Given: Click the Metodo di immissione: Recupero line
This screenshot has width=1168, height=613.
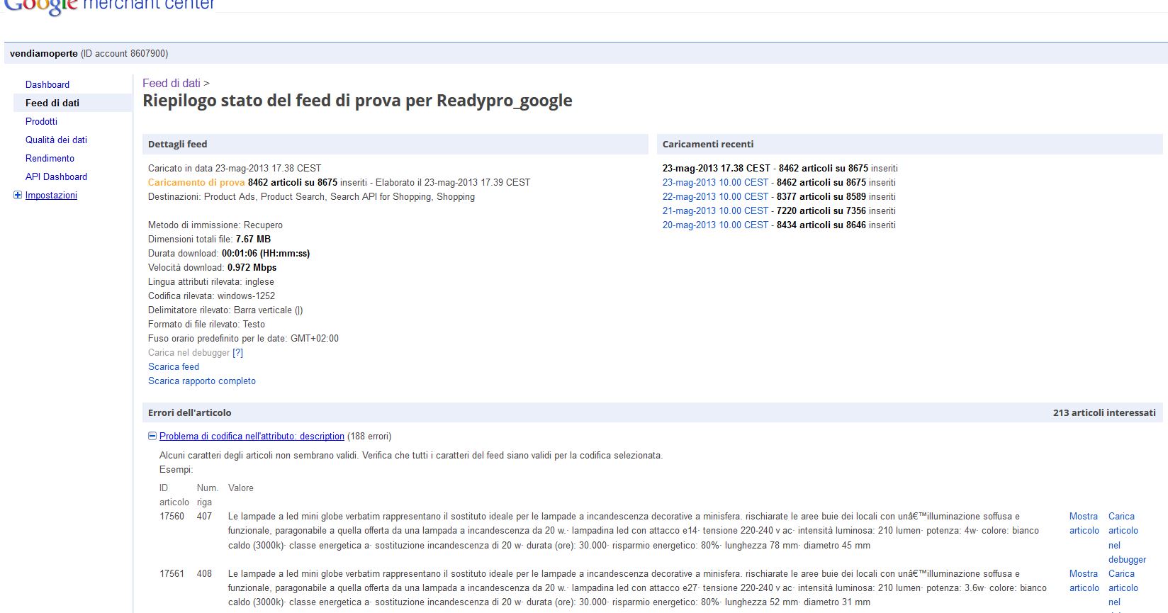Looking at the screenshot, I should pos(215,225).
